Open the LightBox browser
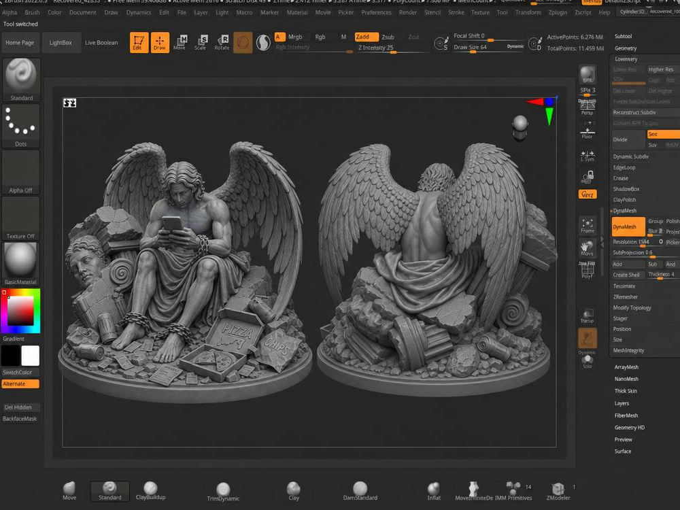Image resolution: width=680 pixels, height=510 pixels. tap(61, 42)
